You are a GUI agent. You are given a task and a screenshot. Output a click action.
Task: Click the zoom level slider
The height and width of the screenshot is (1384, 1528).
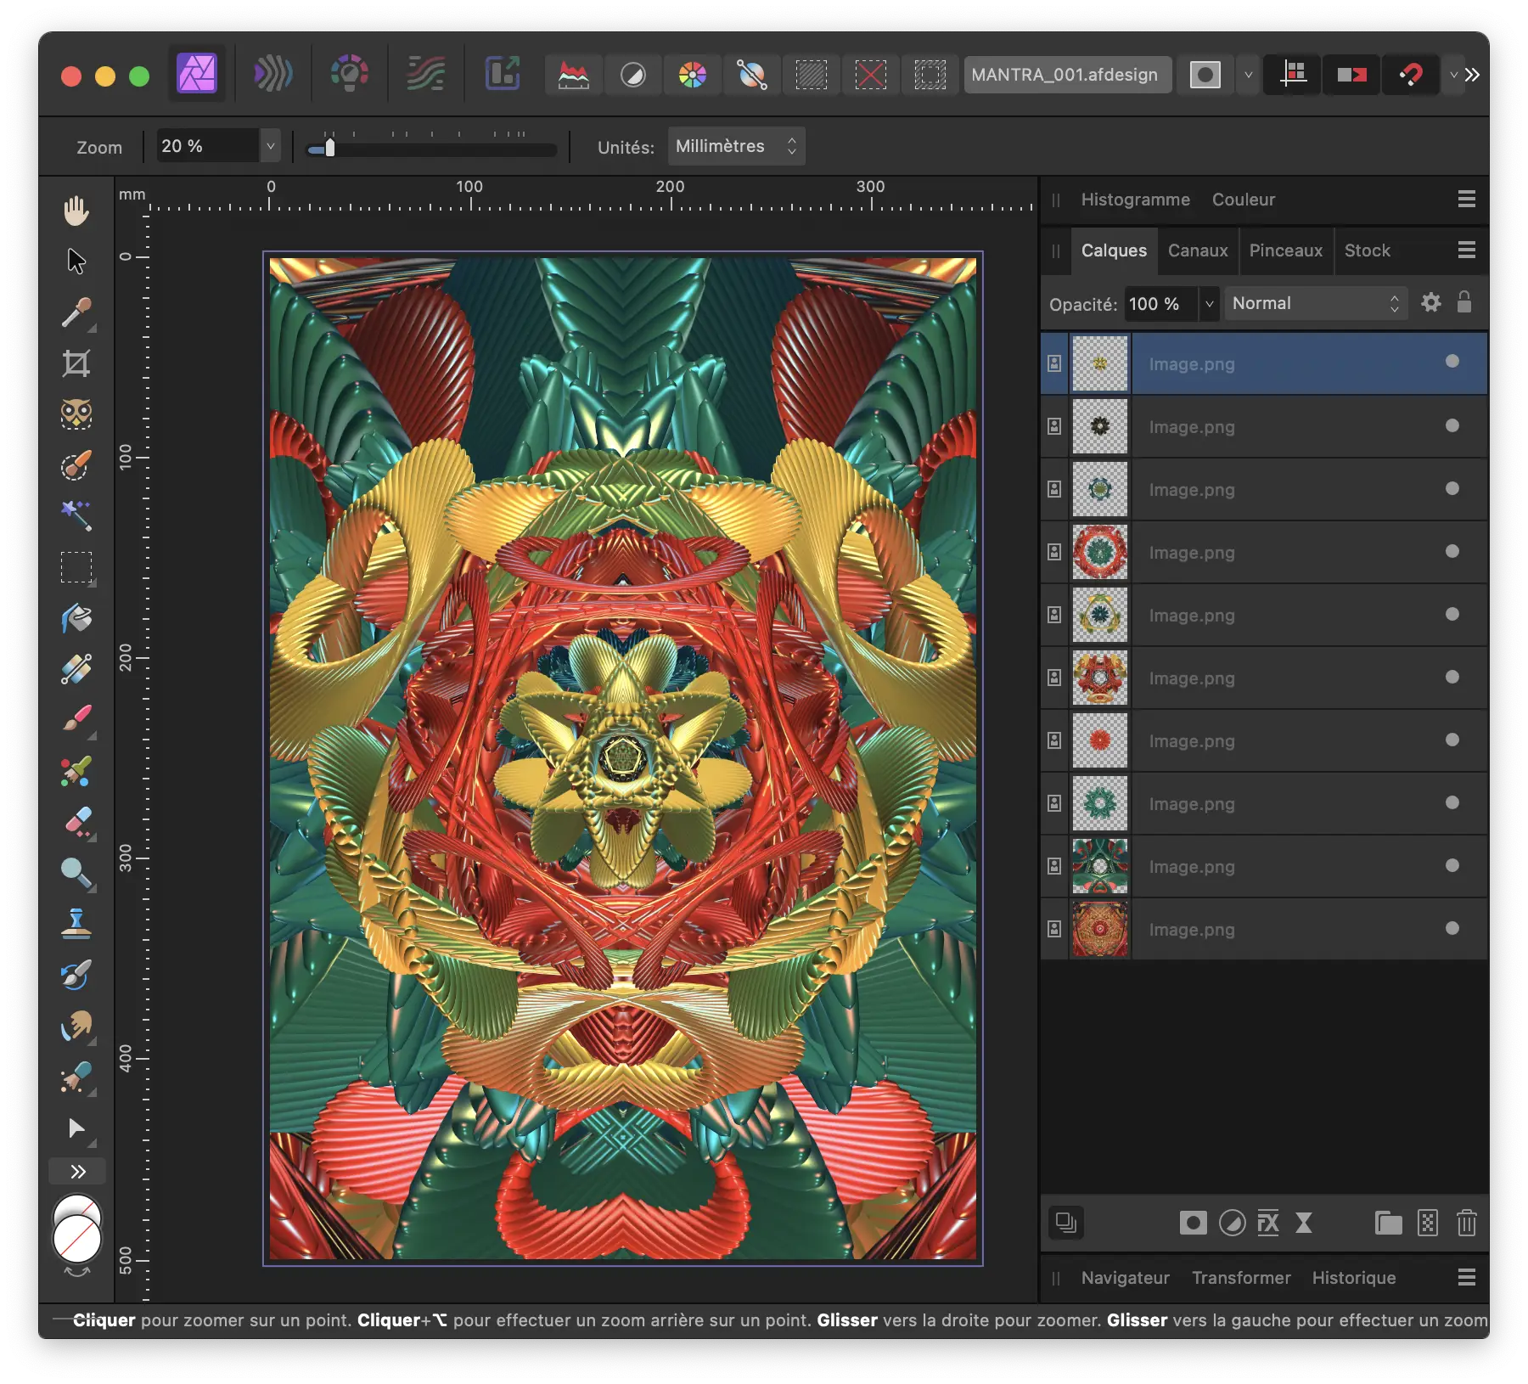(x=431, y=149)
